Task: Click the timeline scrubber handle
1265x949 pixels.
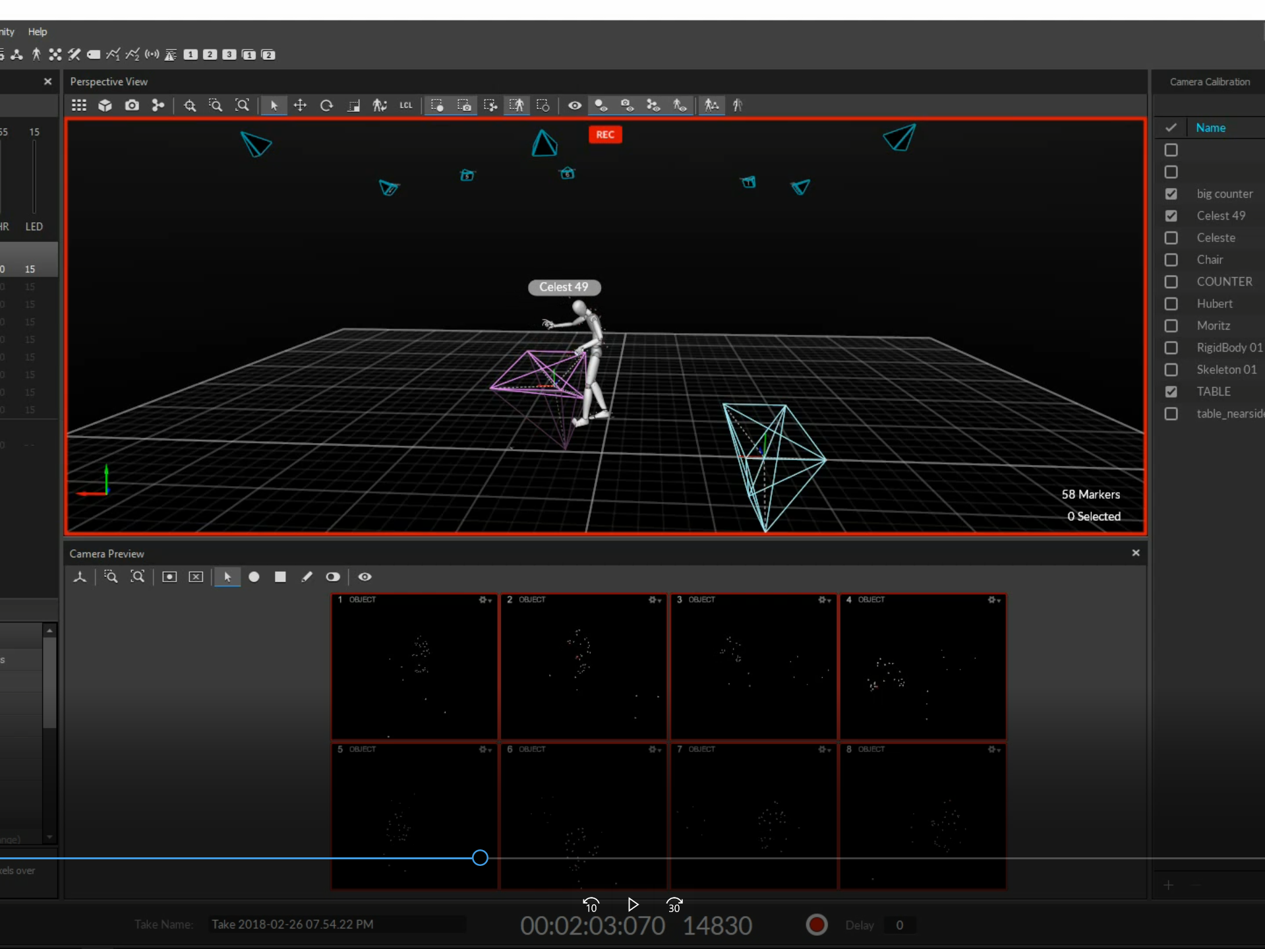Action: [480, 858]
